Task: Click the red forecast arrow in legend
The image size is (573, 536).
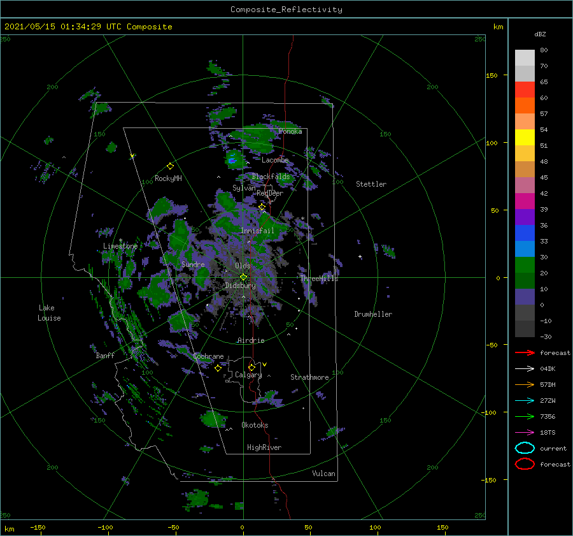Action: (x=525, y=352)
